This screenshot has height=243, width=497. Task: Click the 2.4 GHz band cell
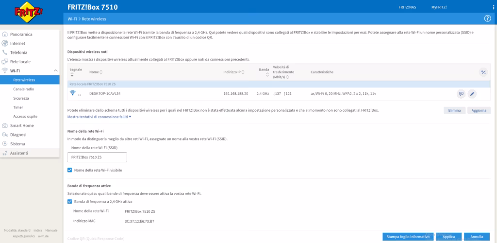[263, 94]
